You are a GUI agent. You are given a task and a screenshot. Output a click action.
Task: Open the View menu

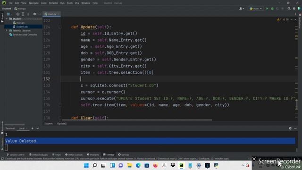click(x=24, y=3)
